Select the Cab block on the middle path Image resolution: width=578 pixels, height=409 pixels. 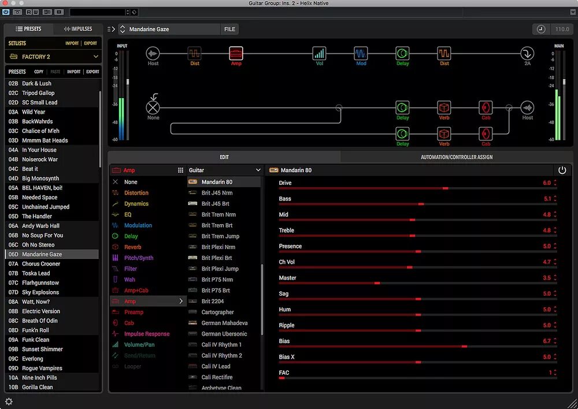click(486, 107)
